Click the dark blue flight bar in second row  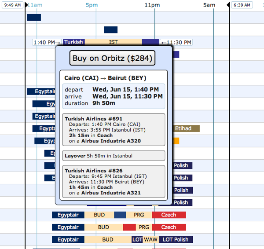click(x=110, y=30)
